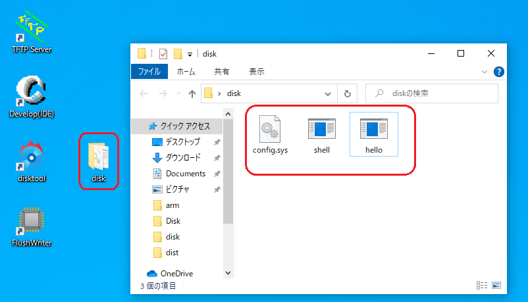
Task: Expand the address bar history dropdown
Action: (328, 94)
